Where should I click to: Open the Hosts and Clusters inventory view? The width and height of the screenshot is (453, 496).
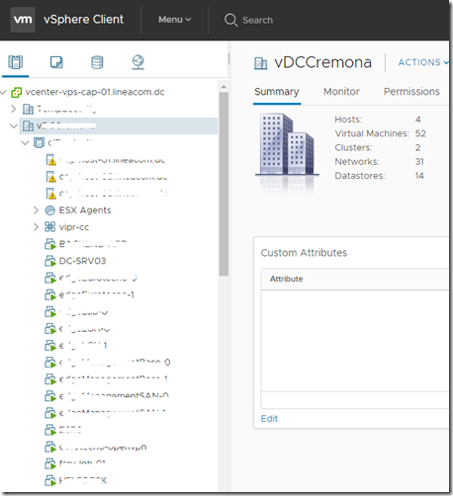click(16, 62)
